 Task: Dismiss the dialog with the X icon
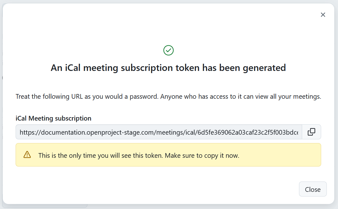coord(323,14)
